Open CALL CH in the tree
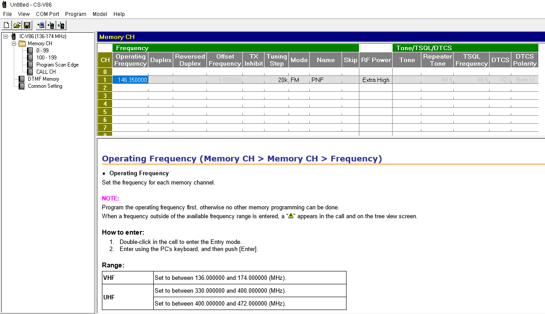545x314 pixels. point(46,72)
